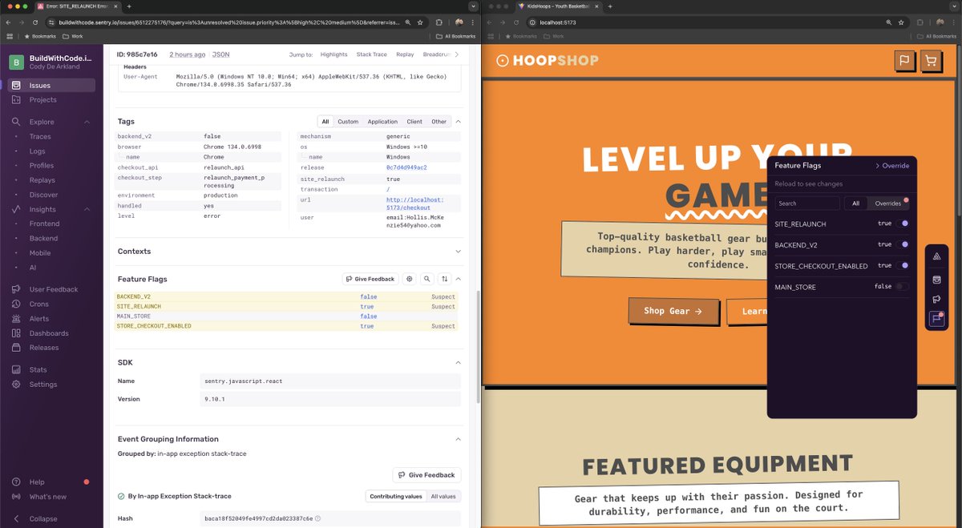Screen dimensions: 962x528
Task: Click Give Feedback in Feature Flags section
Action: coord(370,279)
